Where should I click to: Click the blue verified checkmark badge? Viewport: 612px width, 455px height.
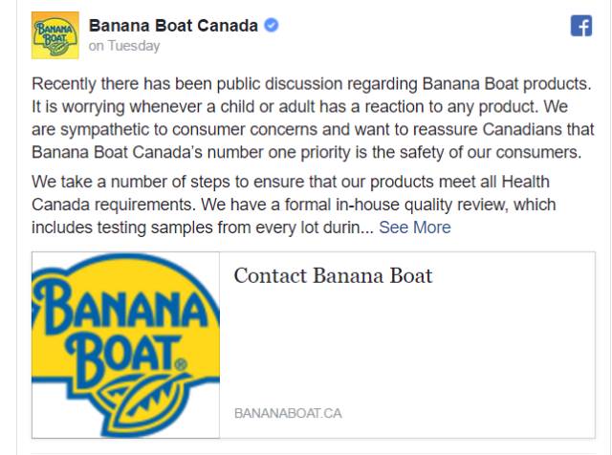[x=272, y=26]
